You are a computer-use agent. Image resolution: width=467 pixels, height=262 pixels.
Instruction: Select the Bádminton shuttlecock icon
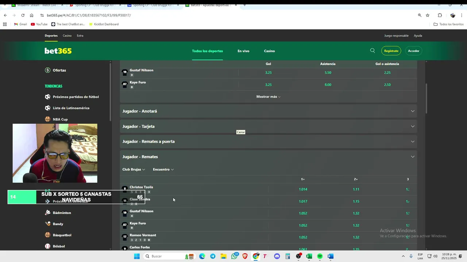47,213
